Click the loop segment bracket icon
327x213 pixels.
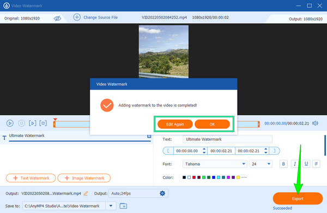pyautogui.click(x=43, y=123)
